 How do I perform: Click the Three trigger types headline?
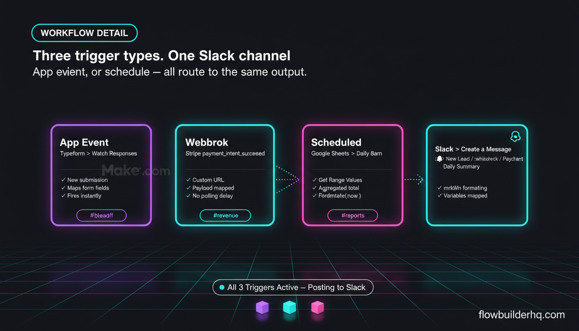[162, 56]
